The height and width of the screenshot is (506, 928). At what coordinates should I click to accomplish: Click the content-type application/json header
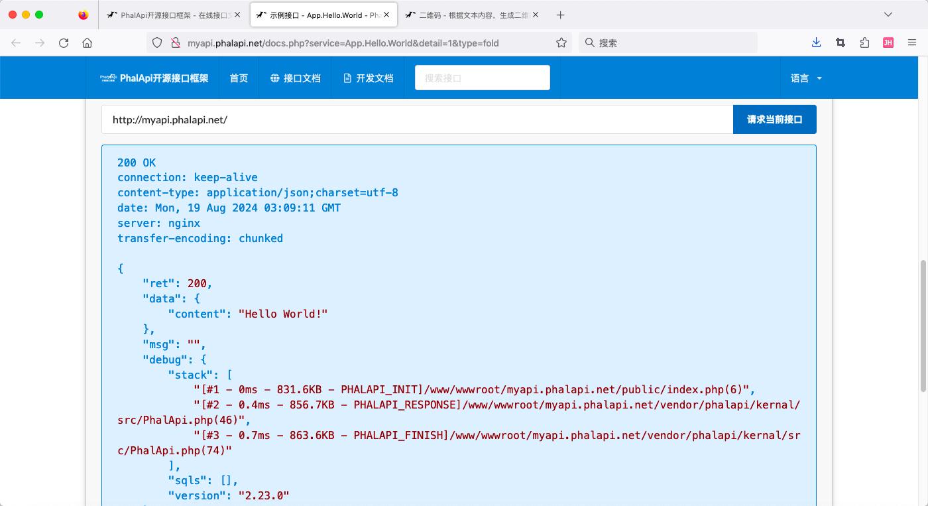(258, 193)
